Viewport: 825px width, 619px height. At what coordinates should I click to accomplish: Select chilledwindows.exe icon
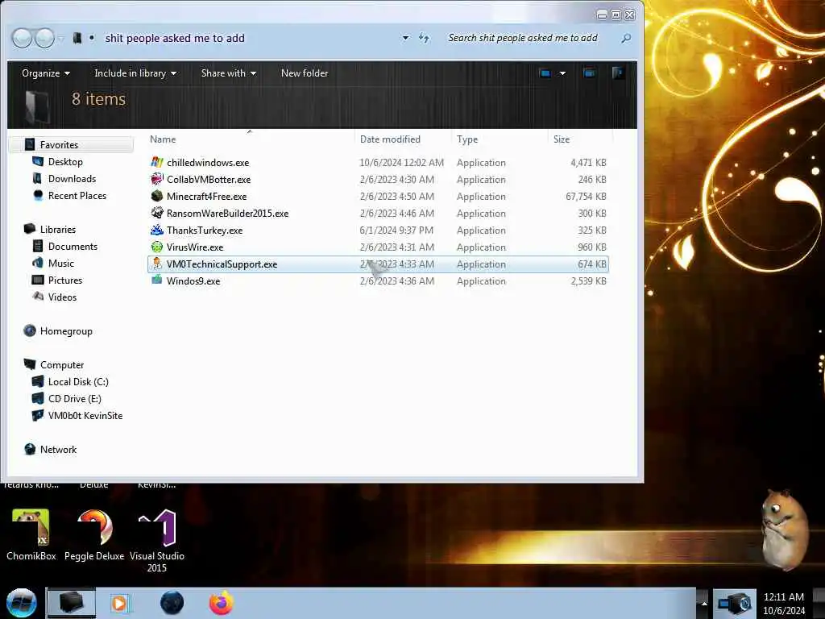pos(157,162)
